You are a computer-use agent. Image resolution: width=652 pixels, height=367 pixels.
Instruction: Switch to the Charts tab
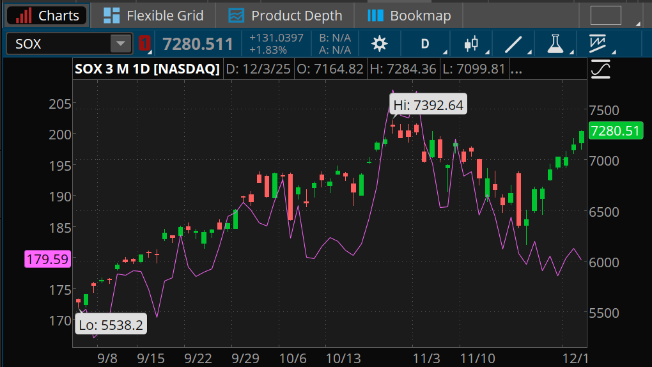[47, 15]
